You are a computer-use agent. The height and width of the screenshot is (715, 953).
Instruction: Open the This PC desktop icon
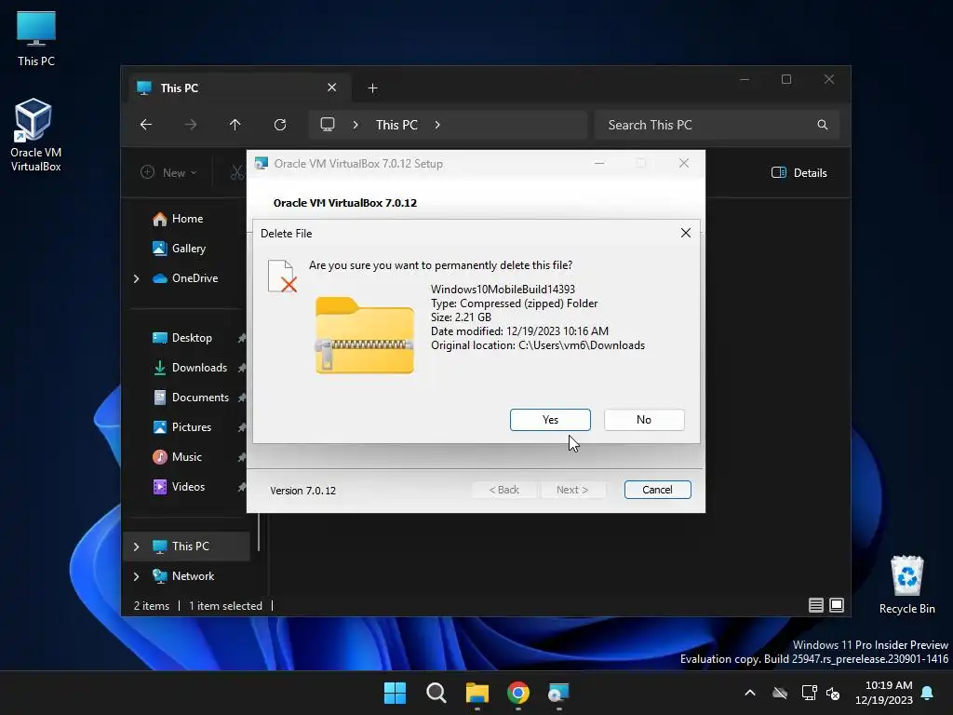pos(36,39)
